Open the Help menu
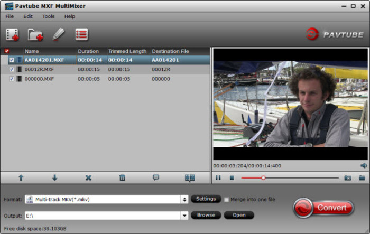Image resolution: width=370 pixels, height=234 pixels. click(x=70, y=16)
